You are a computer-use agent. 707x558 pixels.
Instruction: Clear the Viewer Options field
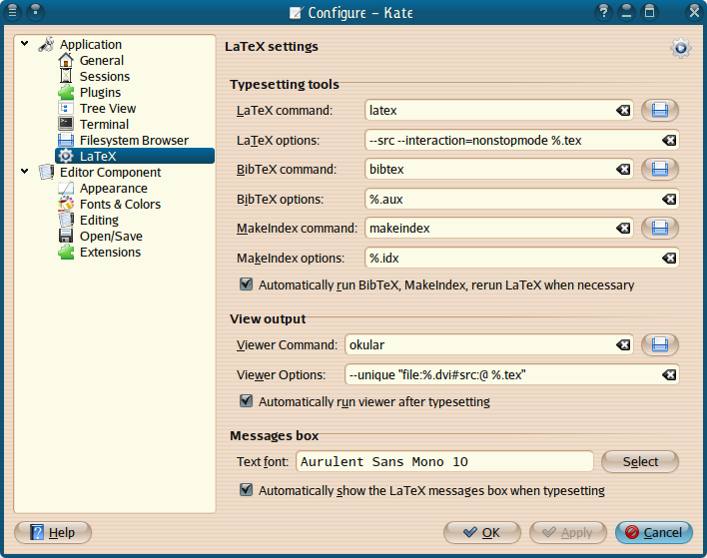[x=669, y=375]
